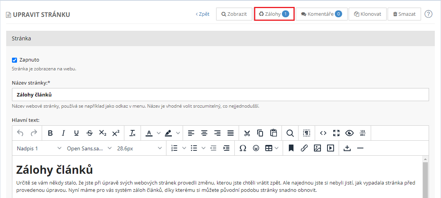Uncheck the Zapnuto checkbox
The height and width of the screenshot is (198, 441).
(15, 60)
